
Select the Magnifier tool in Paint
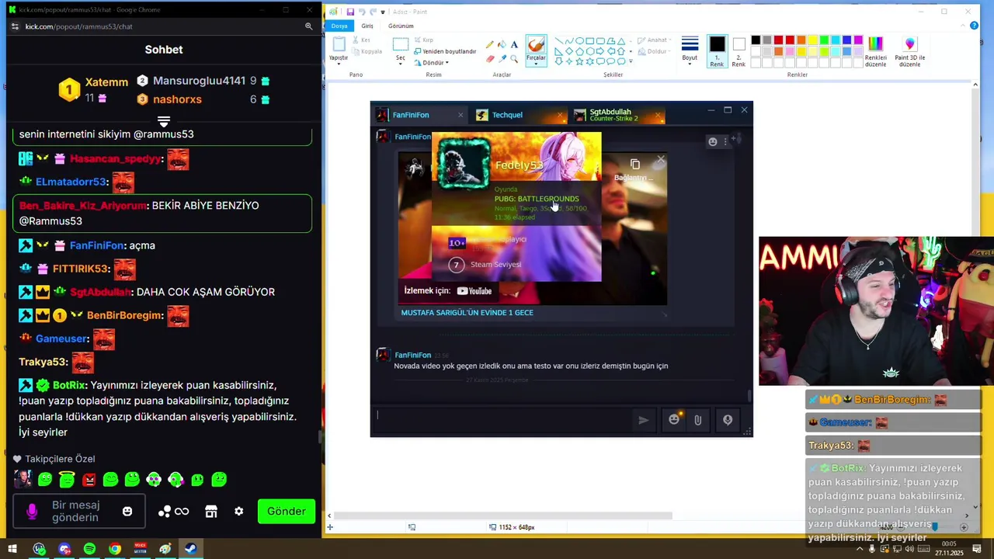[514, 58]
